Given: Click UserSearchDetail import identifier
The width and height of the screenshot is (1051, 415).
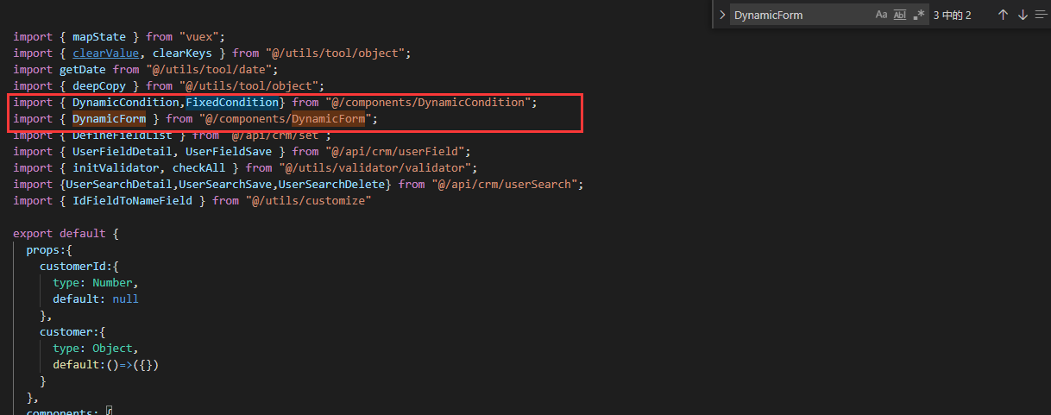Looking at the screenshot, I should 119,184.
